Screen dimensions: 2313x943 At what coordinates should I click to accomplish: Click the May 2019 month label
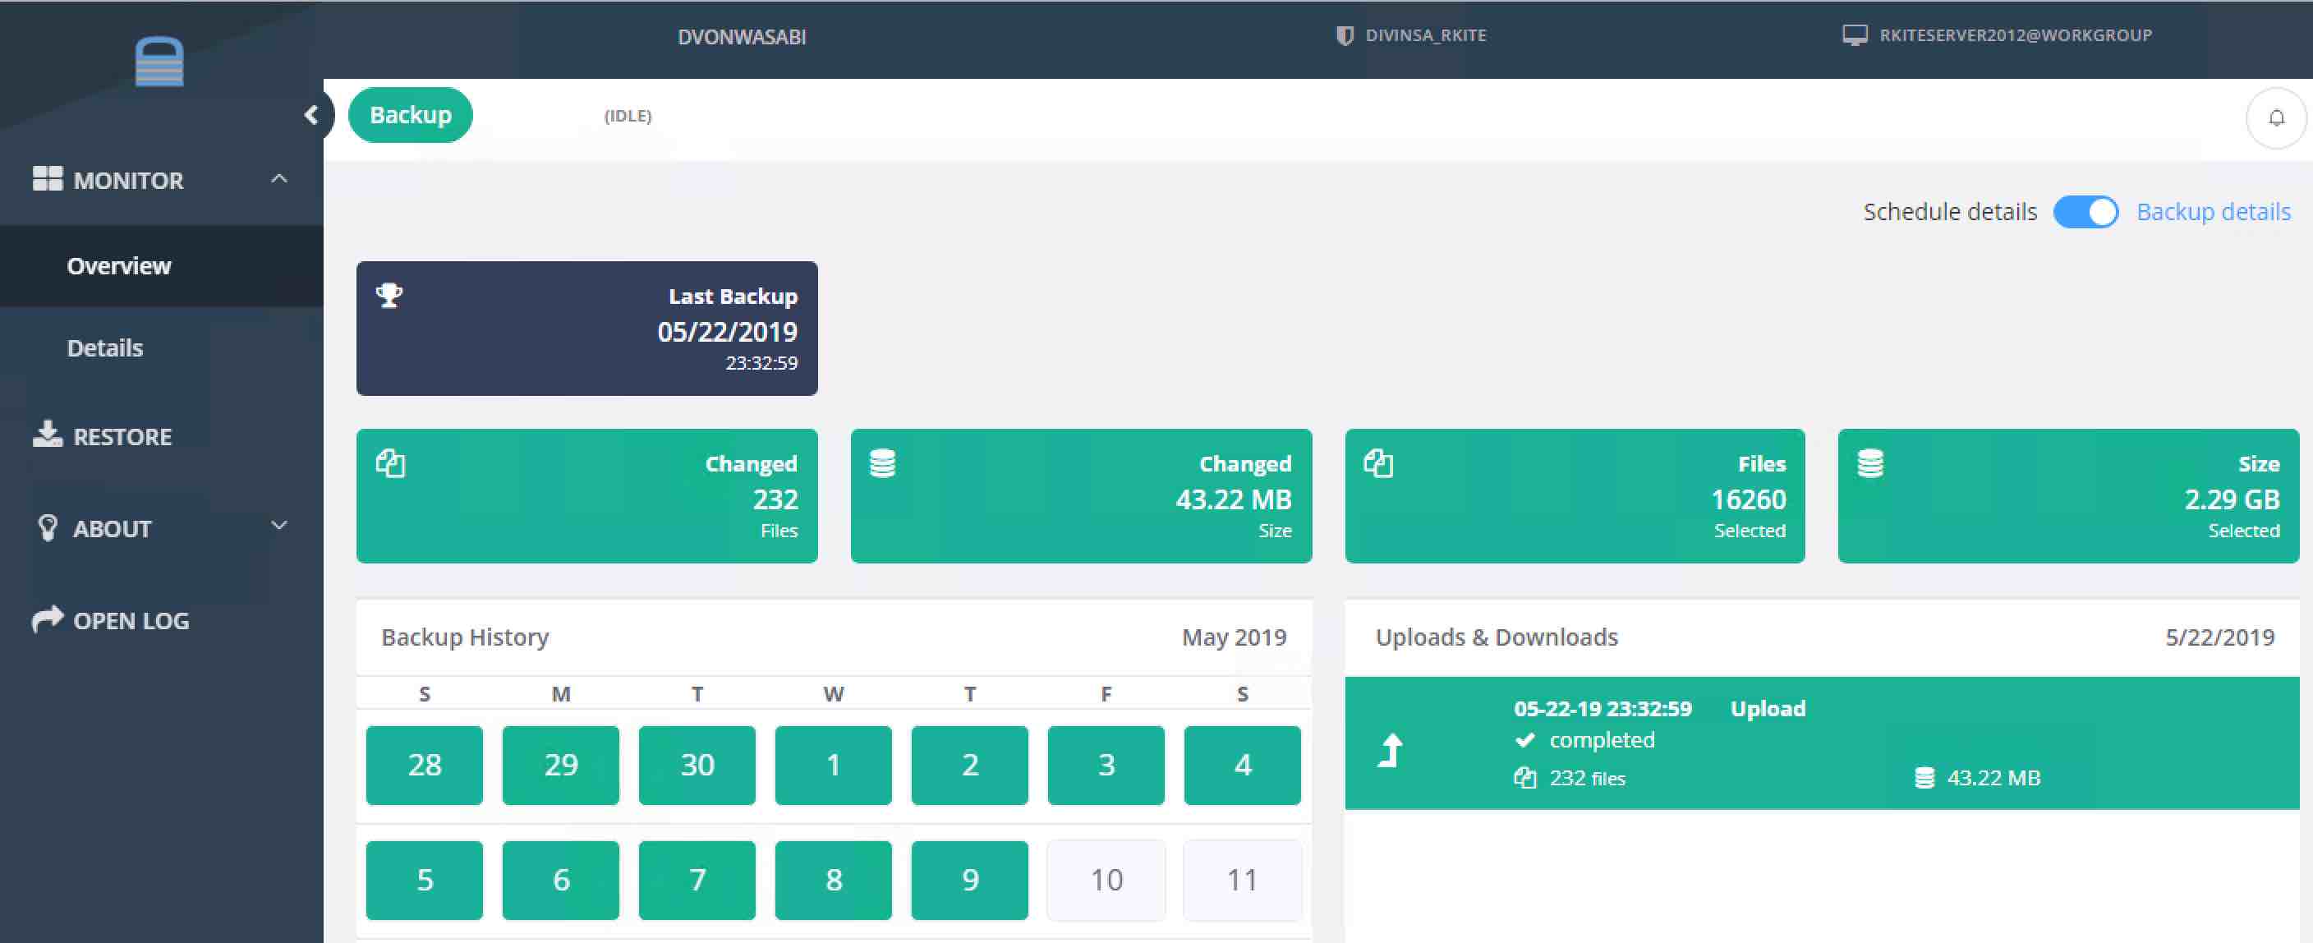[1234, 637]
